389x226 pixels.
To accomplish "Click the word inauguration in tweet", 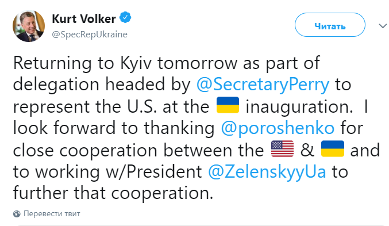I will [x=299, y=107].
